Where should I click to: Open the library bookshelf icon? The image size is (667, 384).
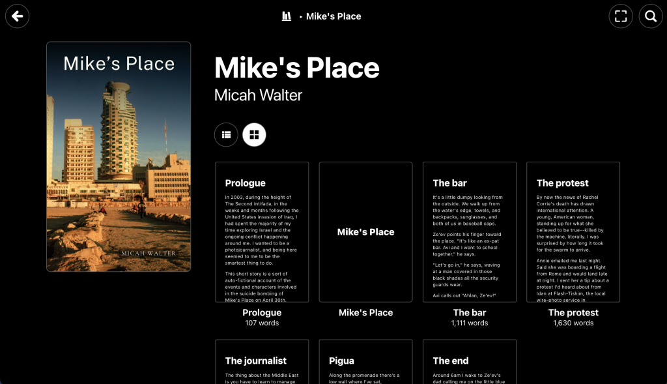click(x=287, y=16)
